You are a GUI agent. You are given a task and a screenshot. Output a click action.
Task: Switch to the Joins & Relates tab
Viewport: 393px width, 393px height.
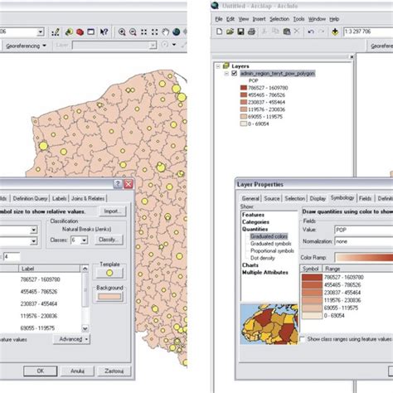pos(88,198)
